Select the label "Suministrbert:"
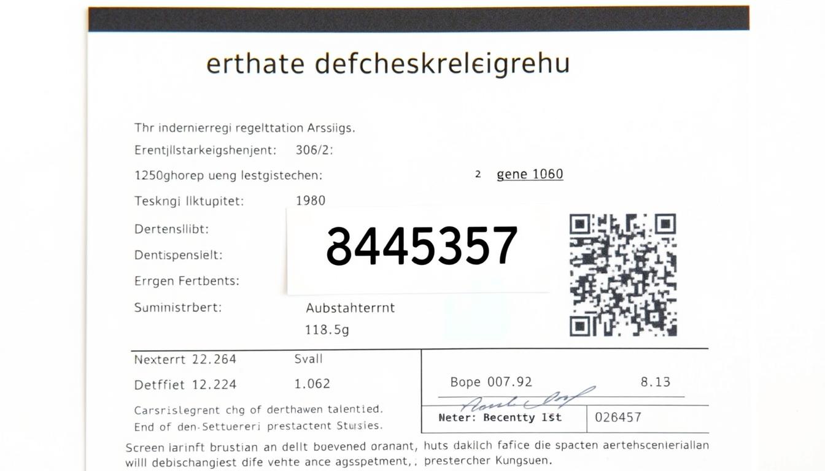This screenshot has height=471, width=825. point(178,307)
